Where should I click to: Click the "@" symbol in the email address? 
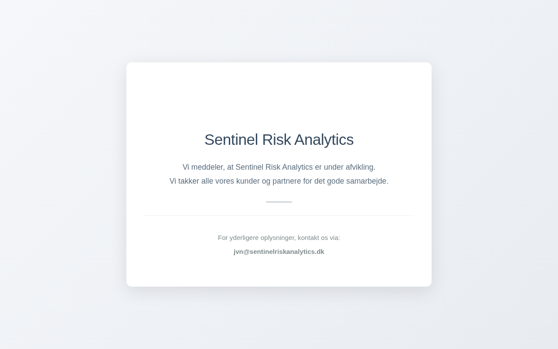coord(246,252)
